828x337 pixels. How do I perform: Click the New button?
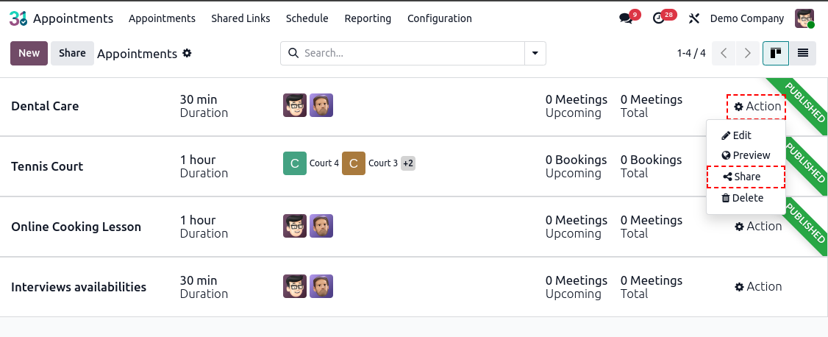(x=29, y=54)
